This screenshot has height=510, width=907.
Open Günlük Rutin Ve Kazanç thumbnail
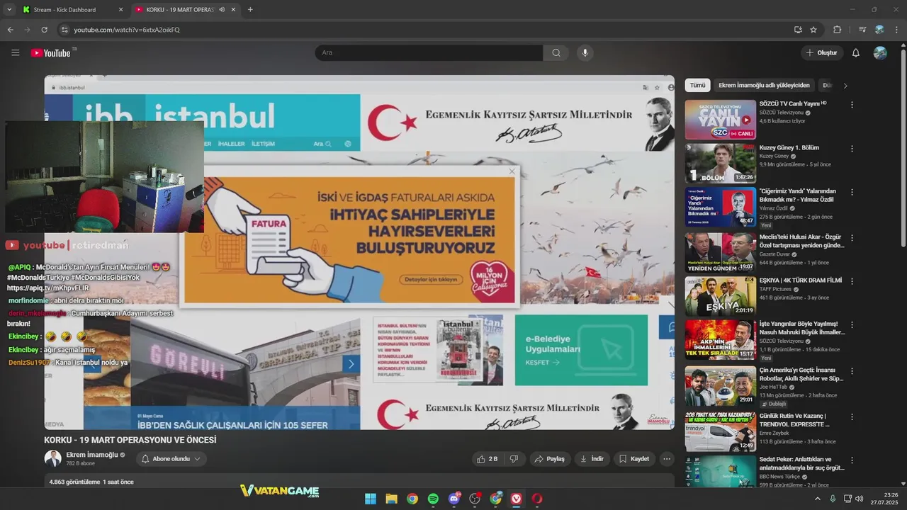click(720, 431)
